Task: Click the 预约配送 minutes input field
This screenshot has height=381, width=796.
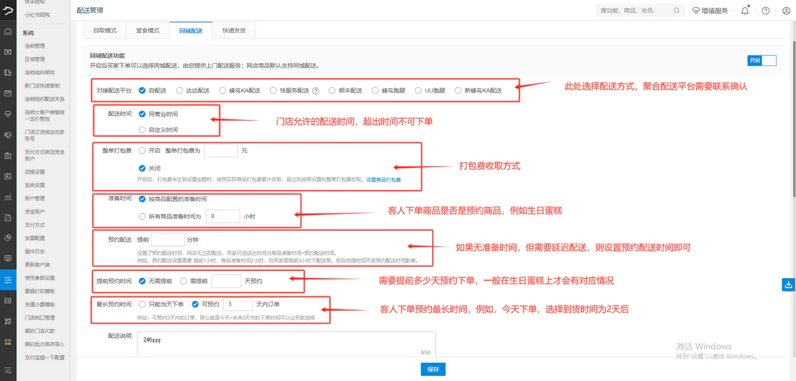Action: pos(168,239)
